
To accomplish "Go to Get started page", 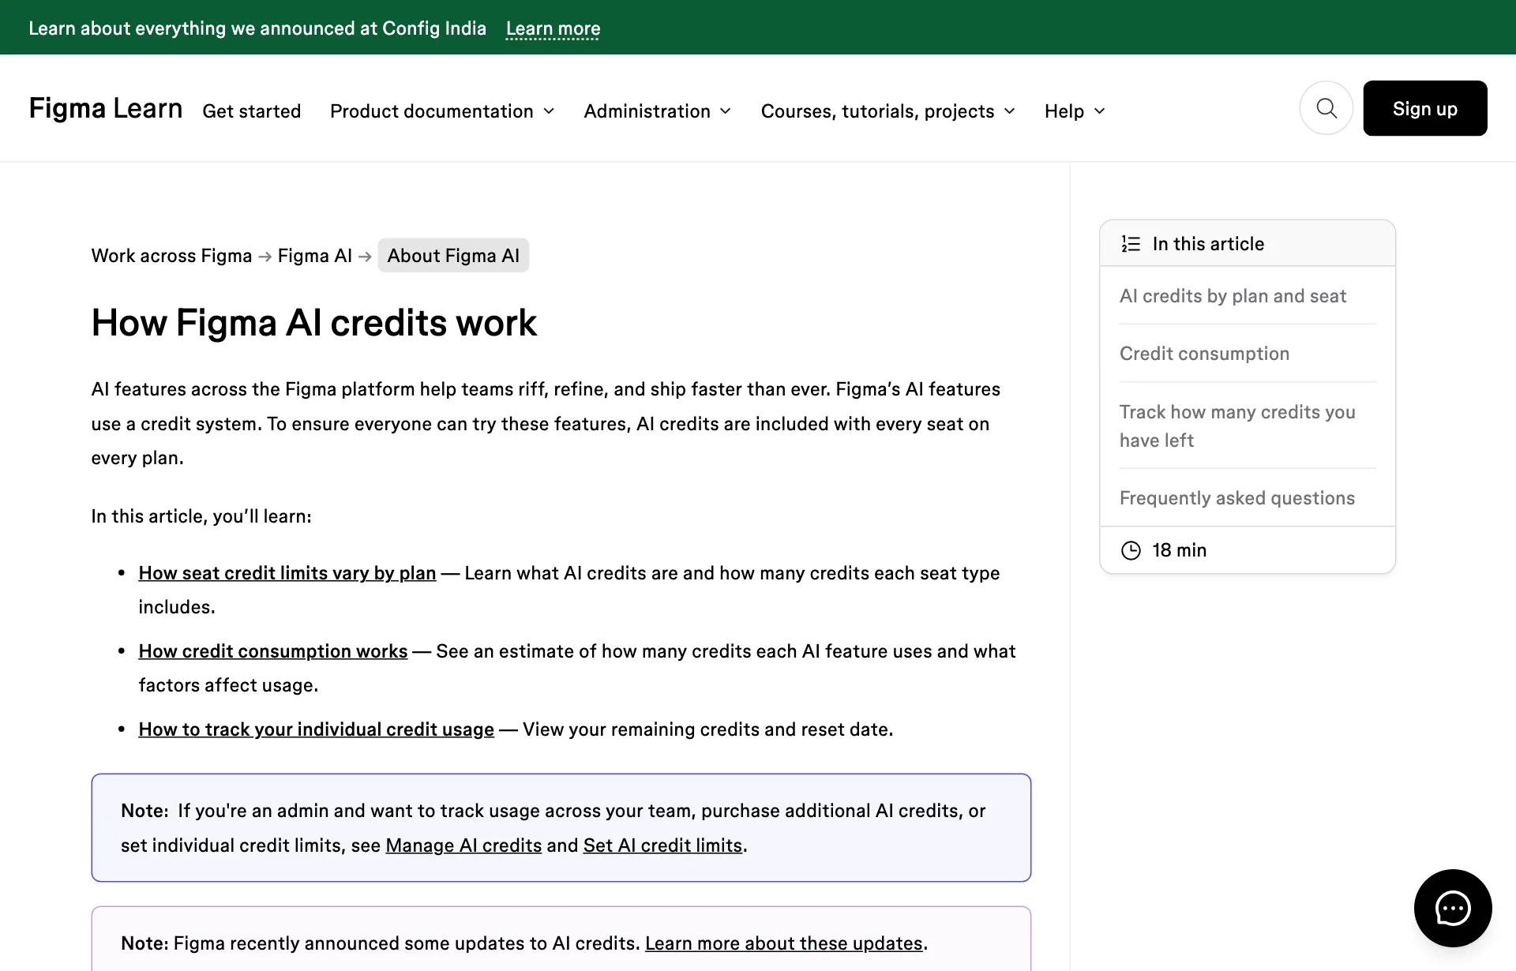I will [251, 111].
